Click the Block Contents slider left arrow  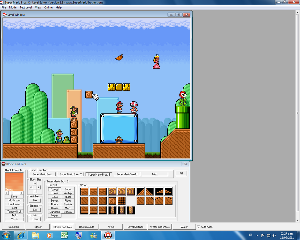(x=7, y=193)
